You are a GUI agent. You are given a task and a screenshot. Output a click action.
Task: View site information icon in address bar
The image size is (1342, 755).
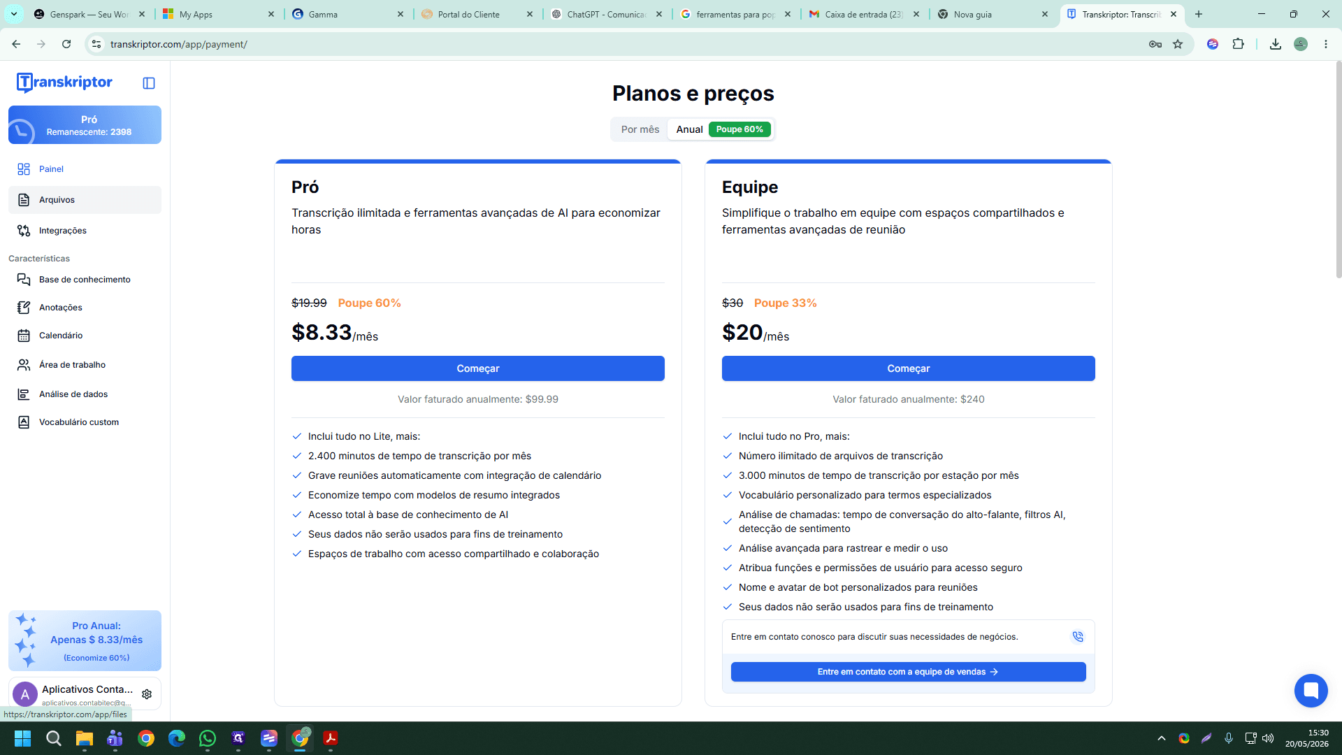96,44
